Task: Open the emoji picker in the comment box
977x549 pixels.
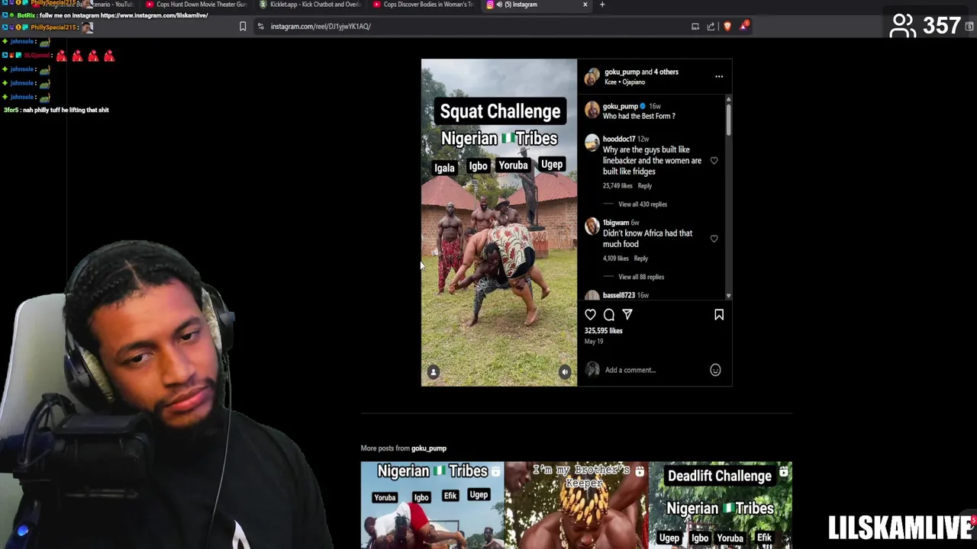Action: pos(715,370)
